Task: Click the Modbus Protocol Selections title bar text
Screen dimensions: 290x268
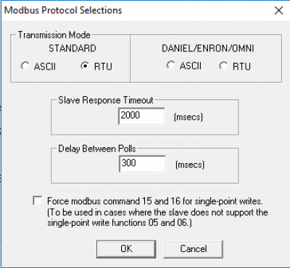Action: tap(63, 10)
